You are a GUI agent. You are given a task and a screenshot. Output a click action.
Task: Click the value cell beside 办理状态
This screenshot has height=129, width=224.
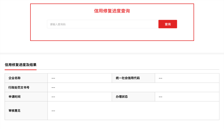(x=187, y=97)
